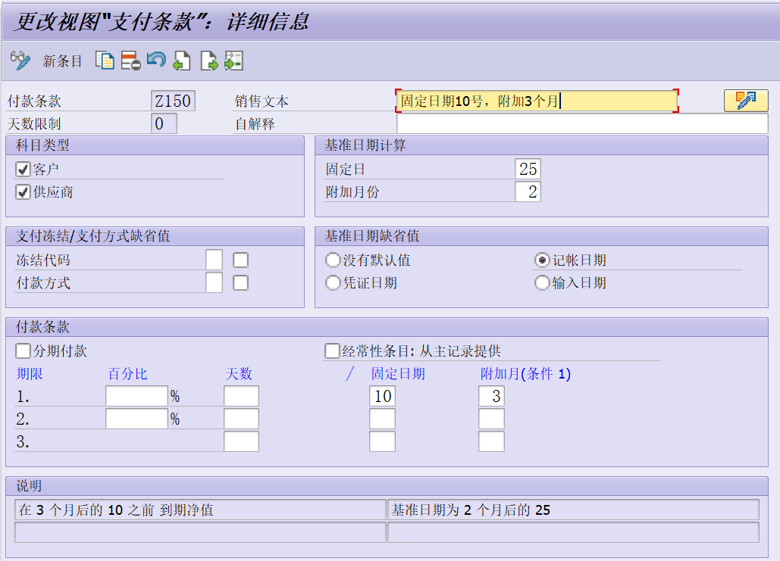This screenshot has width=780, height=561.
Task: Click the 付款条款 field showing Z150
Action: click(173, 101)
